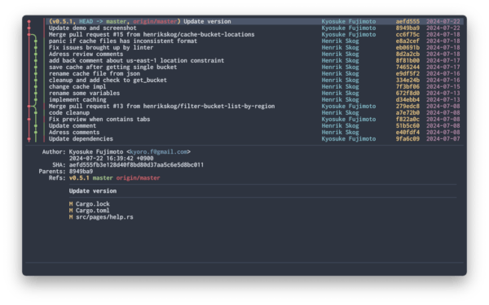
Task: Click the red graph node of top commit
Action: [29, 21]
